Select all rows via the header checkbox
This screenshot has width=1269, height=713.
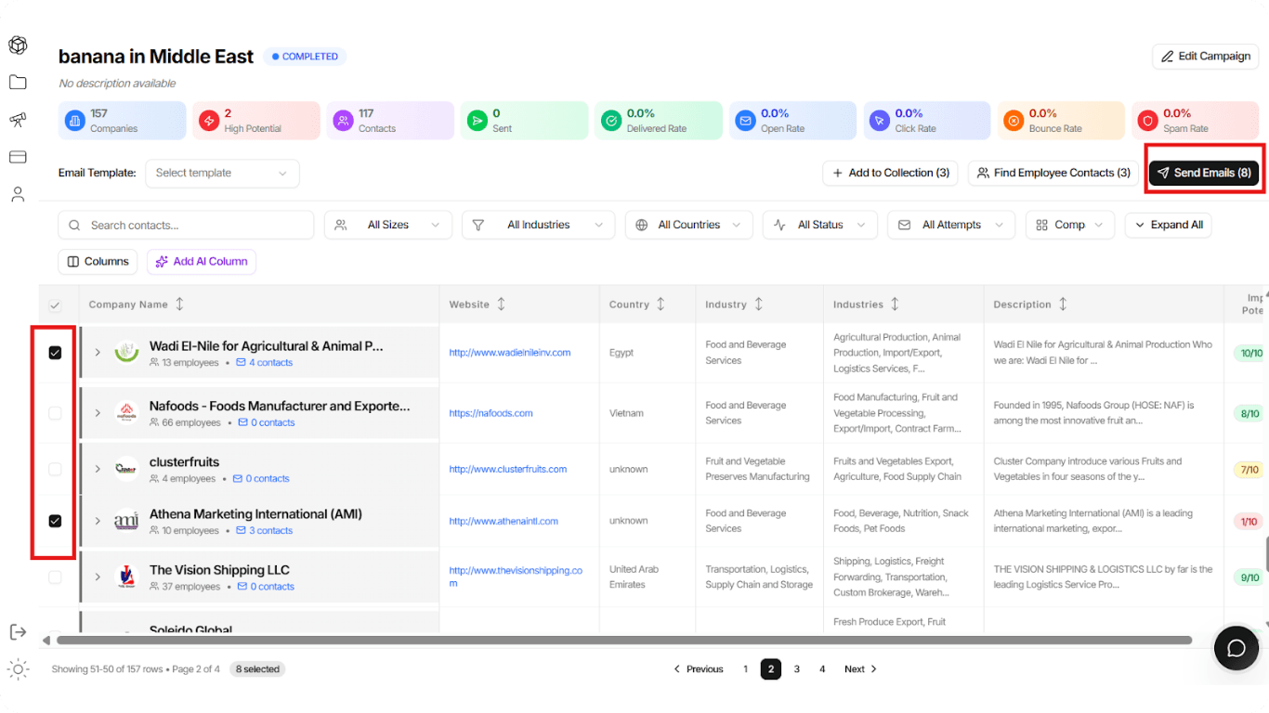54,304
